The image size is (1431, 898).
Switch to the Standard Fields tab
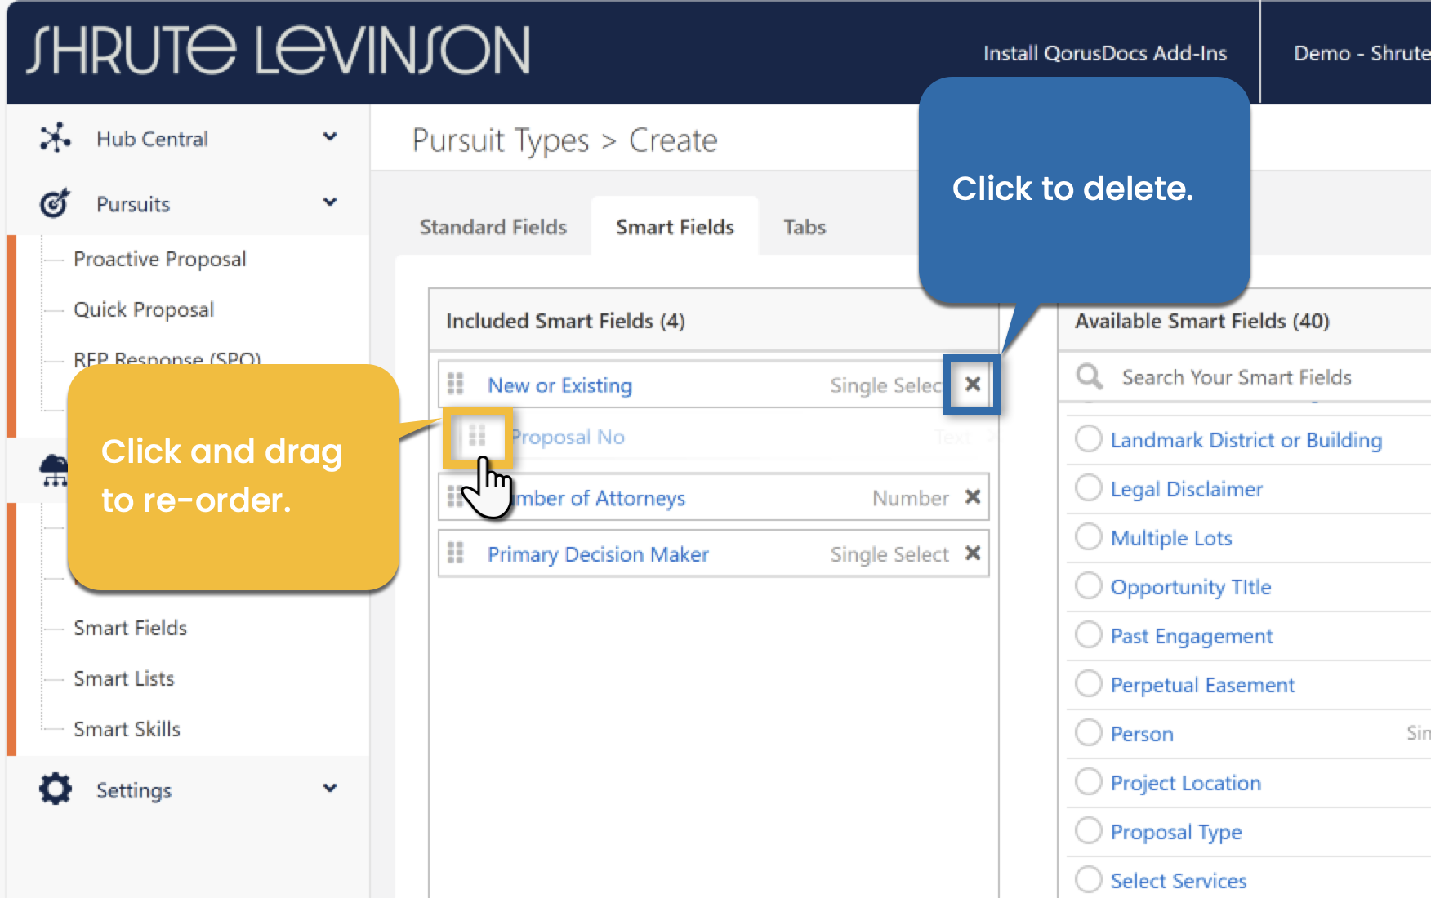pyautogui.click(x=493, y=227)
